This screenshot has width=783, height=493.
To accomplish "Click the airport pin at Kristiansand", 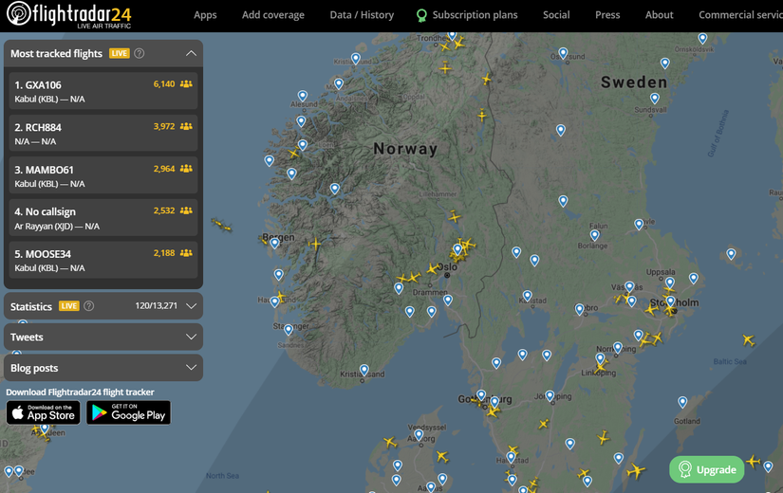I will [x=364, y=369].
